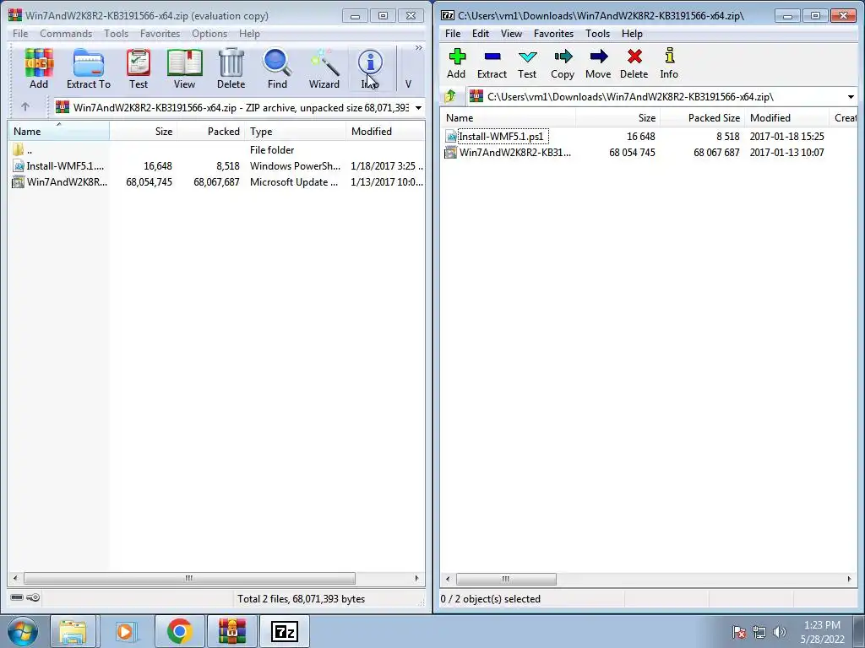Sort WinRAR list by Type column
Viewport: 865px width, 648px height.
(295, 131)
